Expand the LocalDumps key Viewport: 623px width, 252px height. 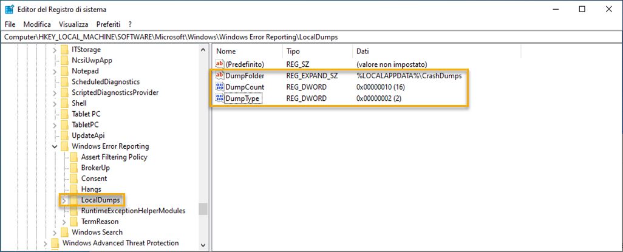click(x=64, y=200)
